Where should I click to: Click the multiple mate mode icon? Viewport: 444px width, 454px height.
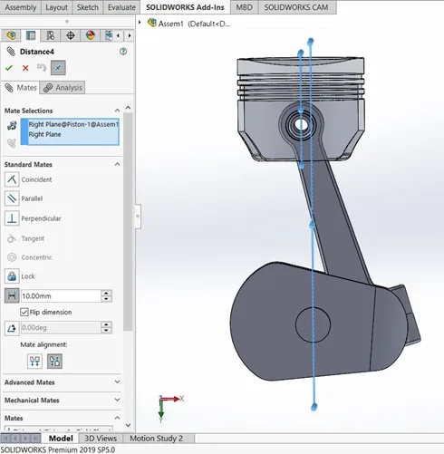(x=12, y=143)
